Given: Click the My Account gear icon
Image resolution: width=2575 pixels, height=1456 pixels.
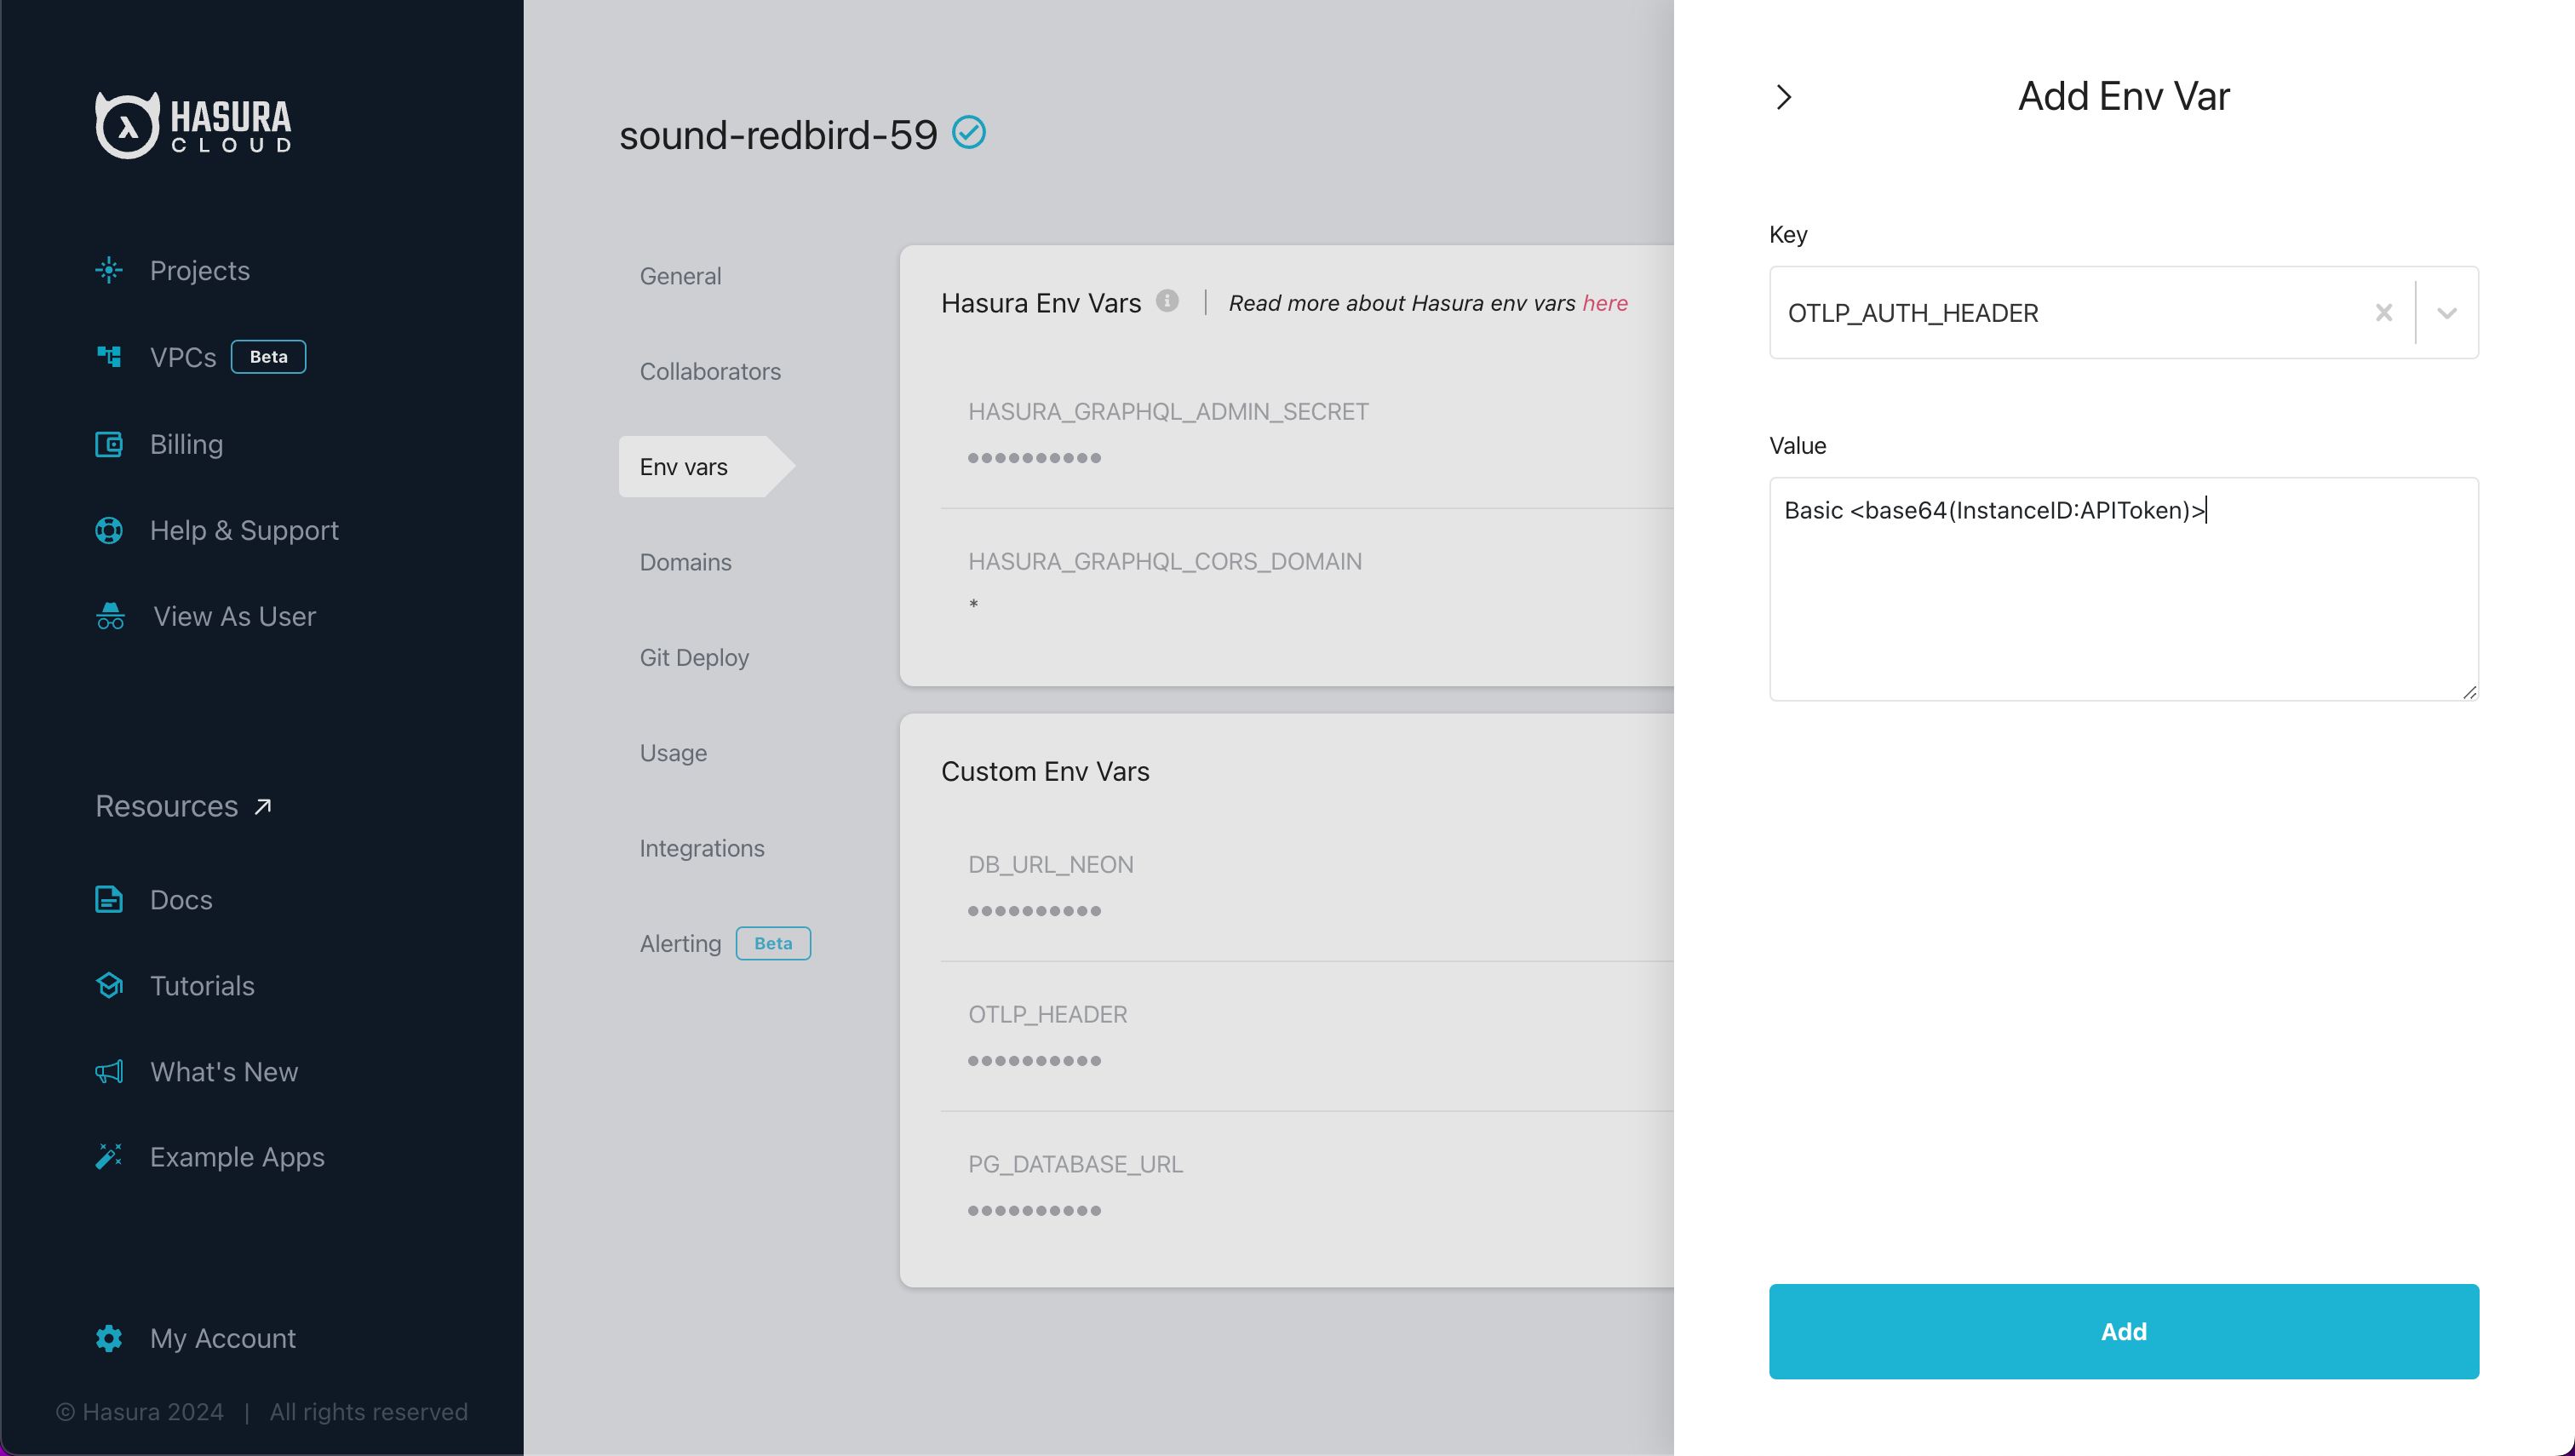Looking at the screenshot, I should tap(109, 1338).
